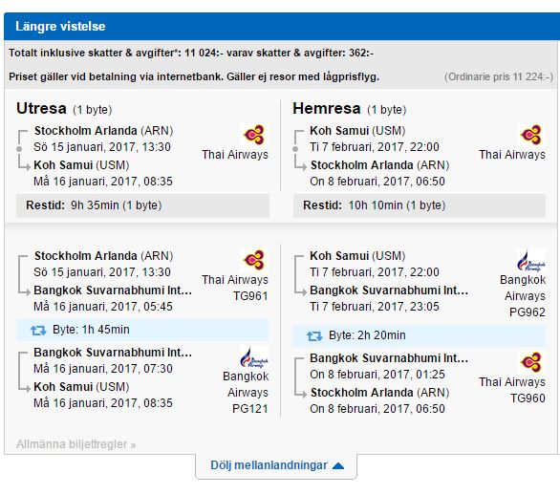Screen dimensions: 560x495
Task: Click transfer arrows icon at Byte: 2h 20min
Action: (x=314, y=335)
